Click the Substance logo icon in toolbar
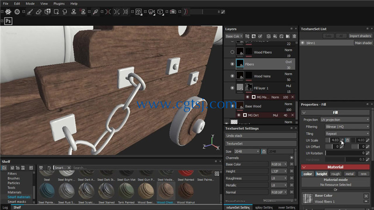Viewport: 374px width, 210px height. coord(8,12)
